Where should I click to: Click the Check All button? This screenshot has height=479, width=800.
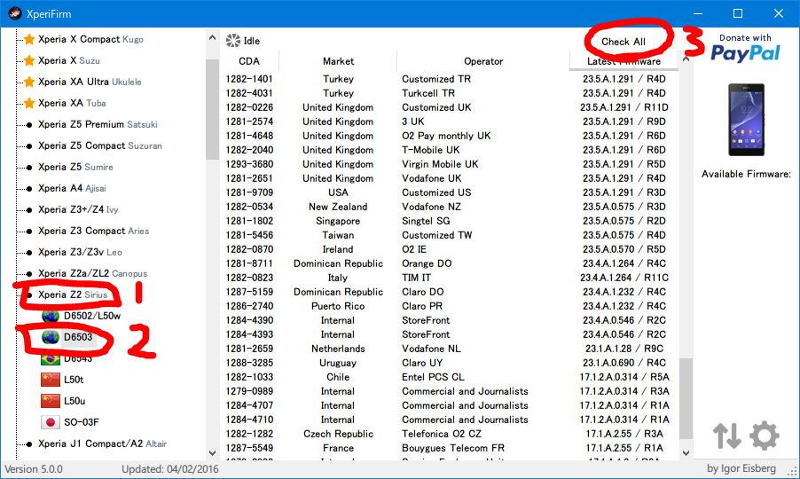tap(624, 42)
